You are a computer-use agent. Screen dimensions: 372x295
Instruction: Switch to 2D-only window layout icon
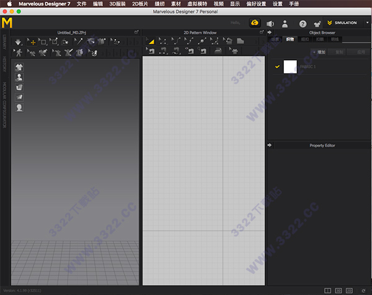(349, 291)
